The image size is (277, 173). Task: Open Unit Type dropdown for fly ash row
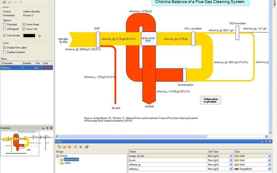[x=231, y=160]
